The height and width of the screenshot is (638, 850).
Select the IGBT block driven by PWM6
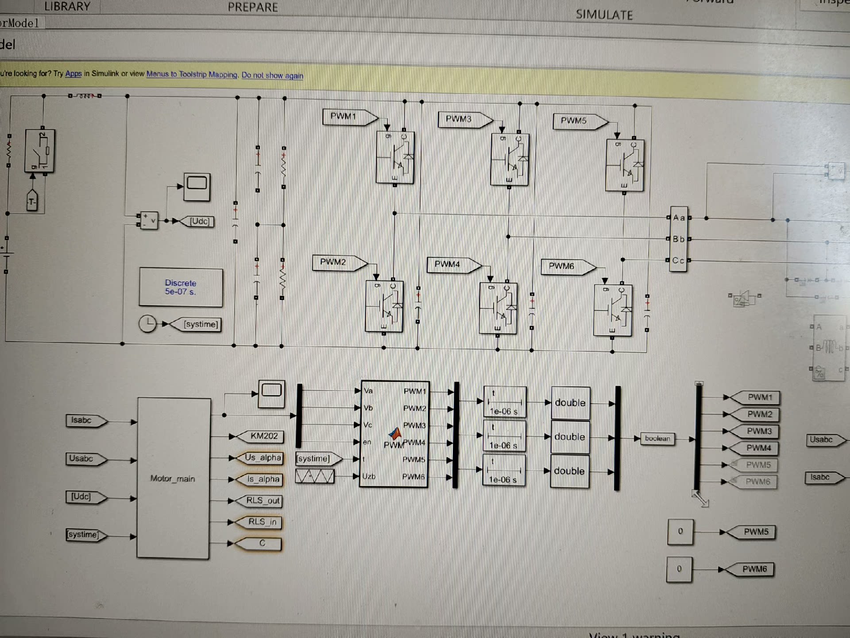tap(613, 310)
